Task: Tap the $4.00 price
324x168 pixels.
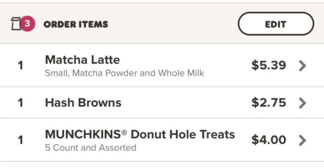Action: point(269,140)
